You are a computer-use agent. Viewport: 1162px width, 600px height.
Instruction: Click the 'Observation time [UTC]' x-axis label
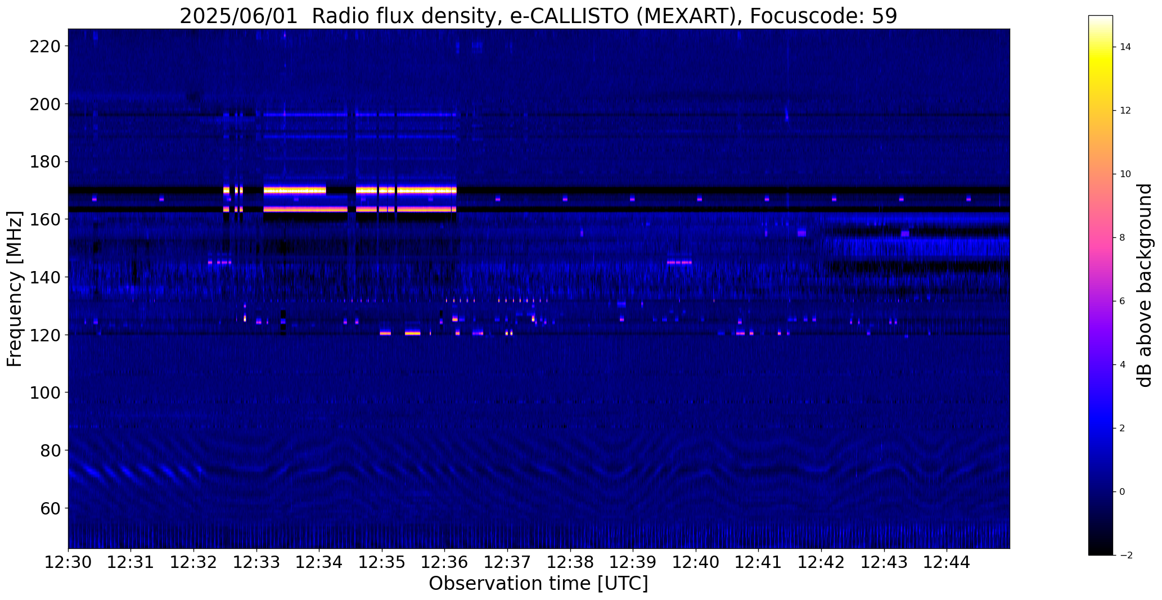click(x=538, y=584)
